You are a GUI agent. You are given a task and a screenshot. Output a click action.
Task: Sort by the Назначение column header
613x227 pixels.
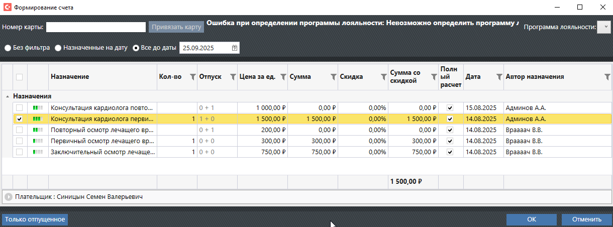click(100, 77)
